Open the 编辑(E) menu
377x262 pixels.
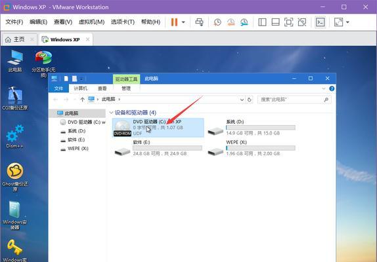(39, 22)
